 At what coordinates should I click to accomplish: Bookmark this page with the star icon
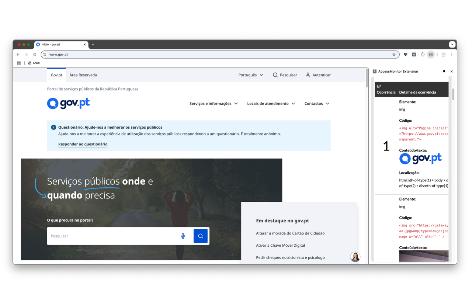coord(394,54)
